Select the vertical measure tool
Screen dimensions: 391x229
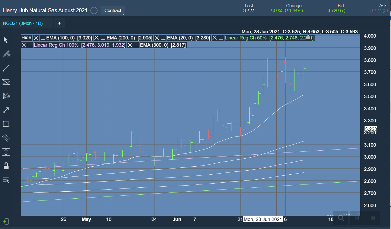click(6, 152)
